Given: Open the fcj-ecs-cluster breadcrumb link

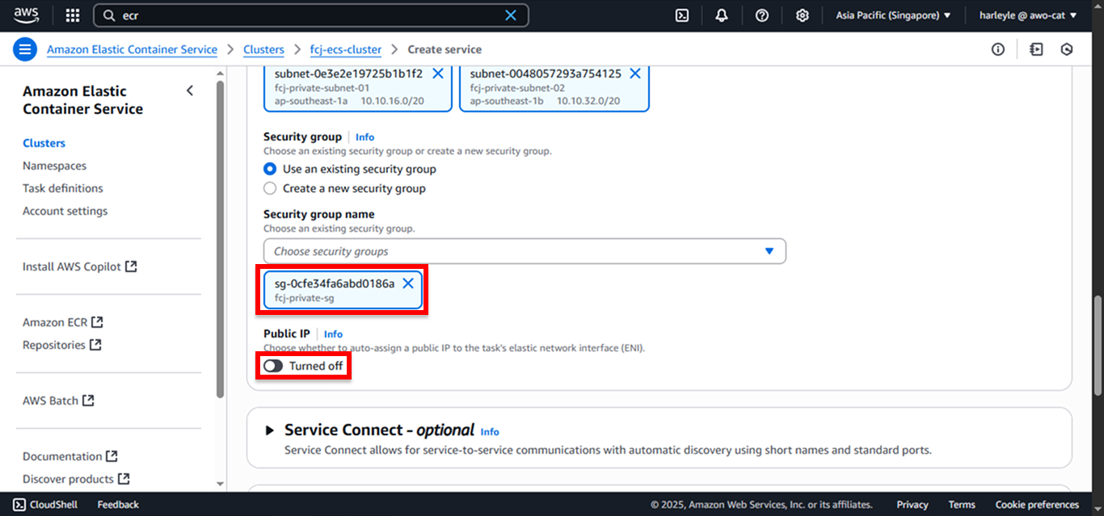Looking at the screenshot, I should (x=346, y=49).
